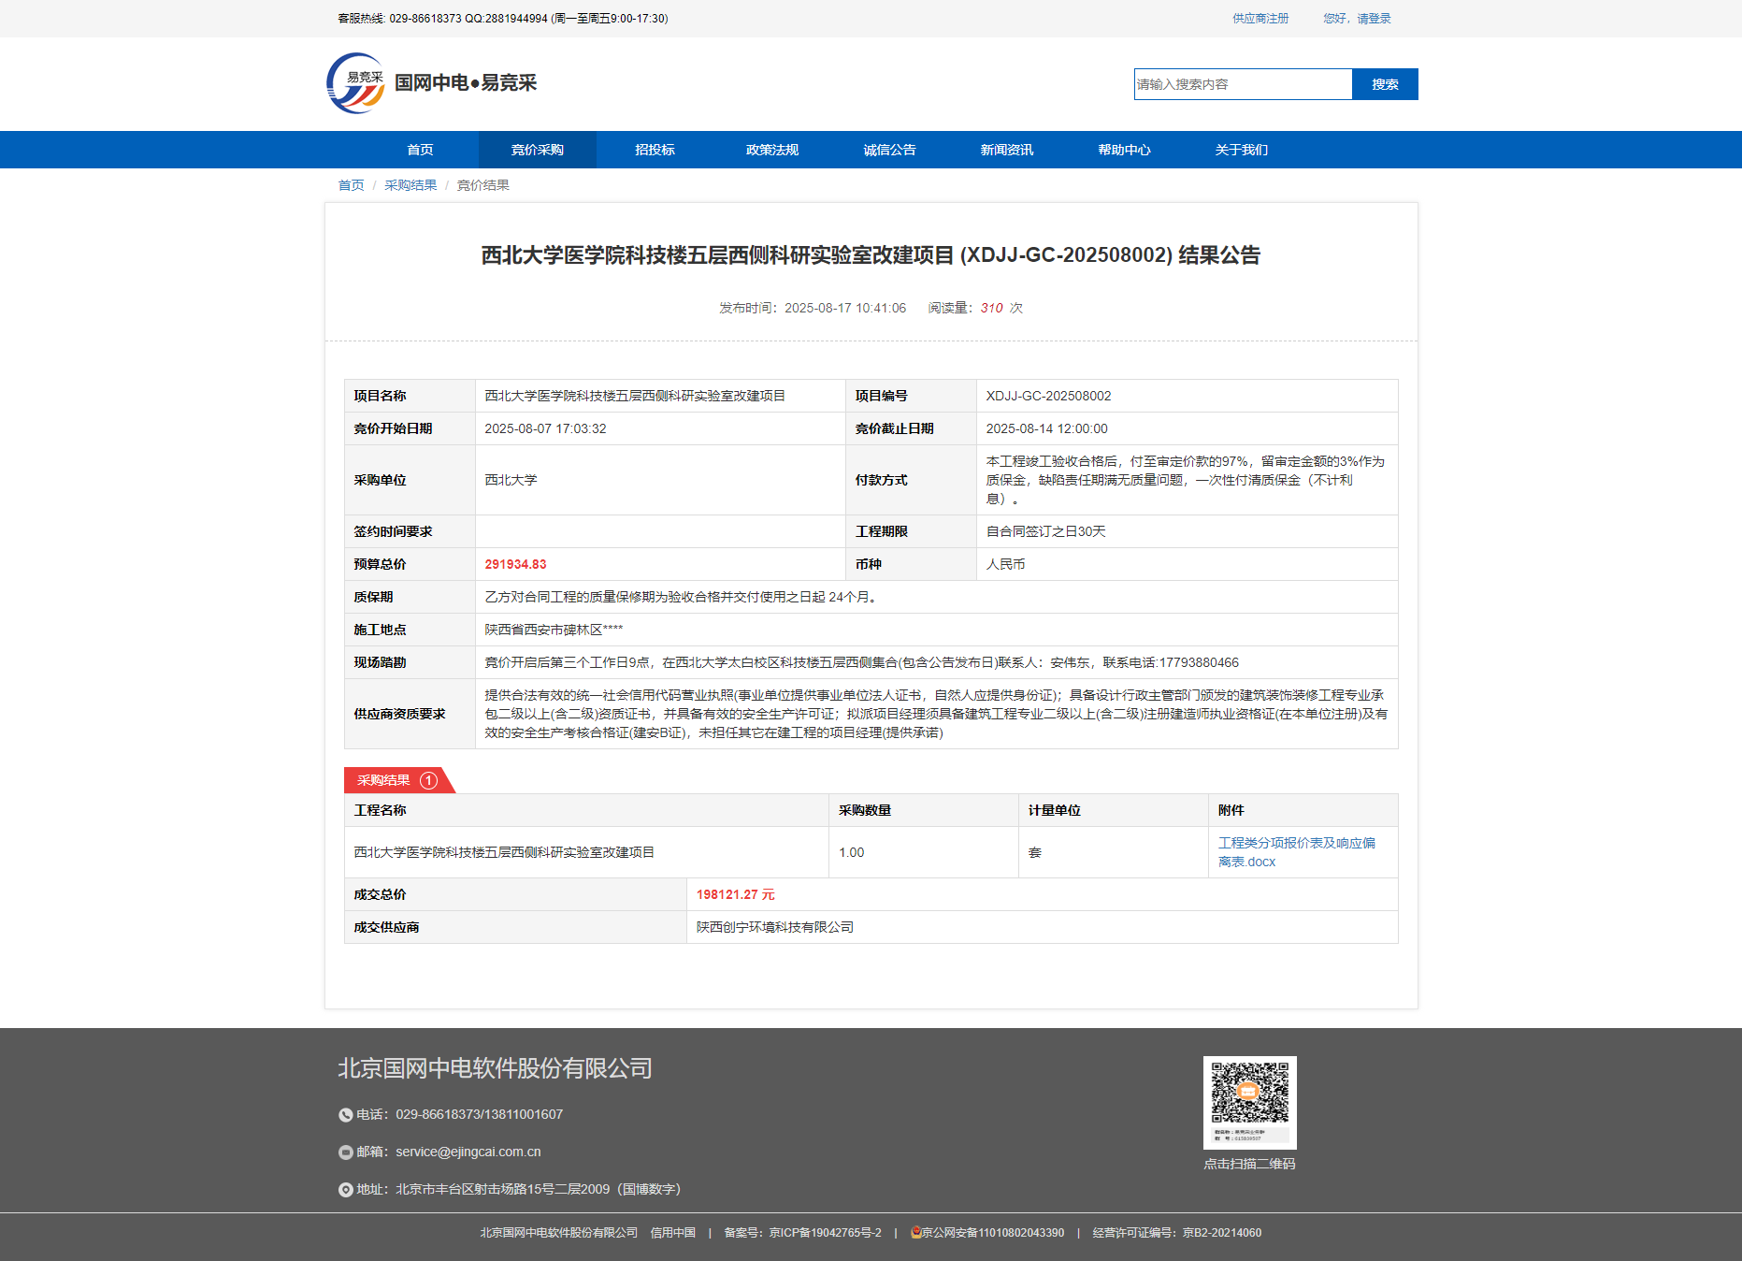Click the email icon in footer

coord(345,1152)
